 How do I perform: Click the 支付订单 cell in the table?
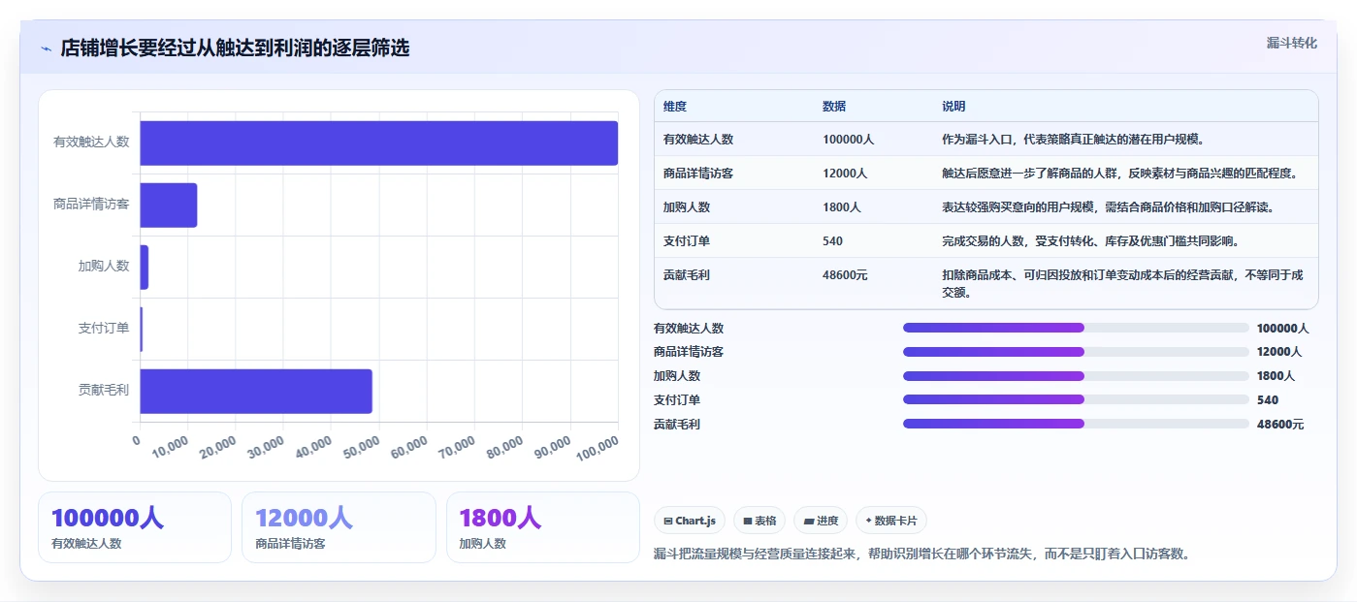(x=687, y=241)
